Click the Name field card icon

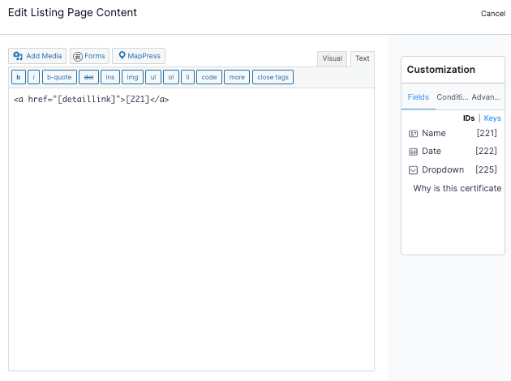pyautogui.click(x=413, y=134)
